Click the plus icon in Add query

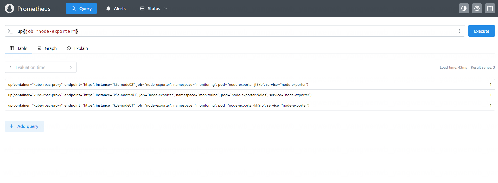point(11,126)
